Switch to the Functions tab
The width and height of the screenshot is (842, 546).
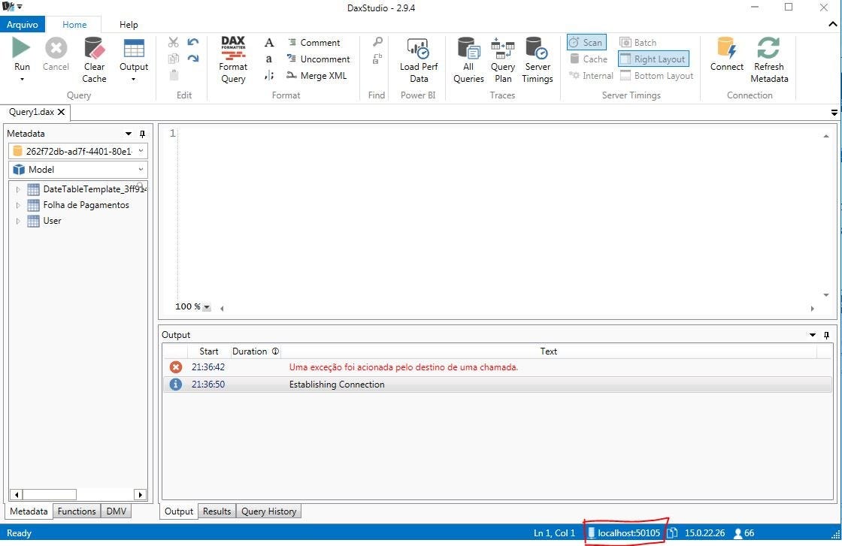[77, 511]
